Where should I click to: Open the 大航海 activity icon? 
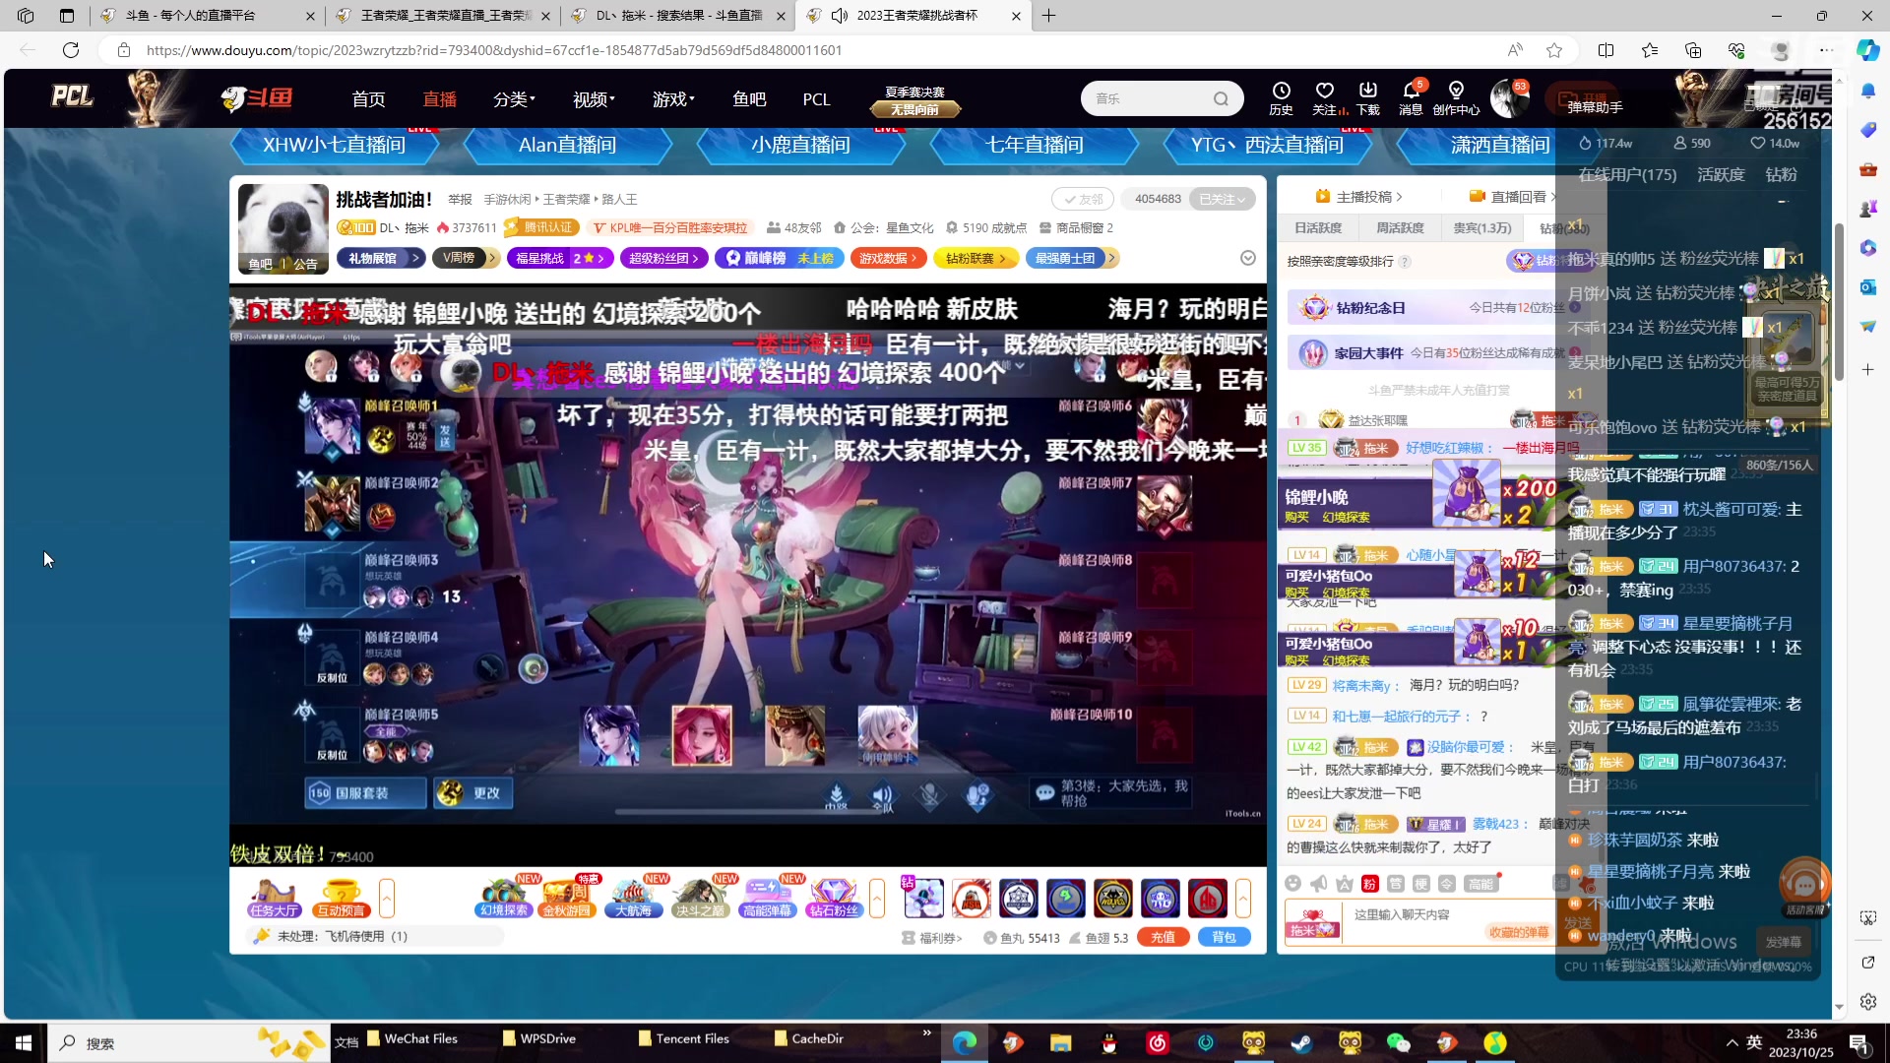pyautogui.click(x=635, y=898)
